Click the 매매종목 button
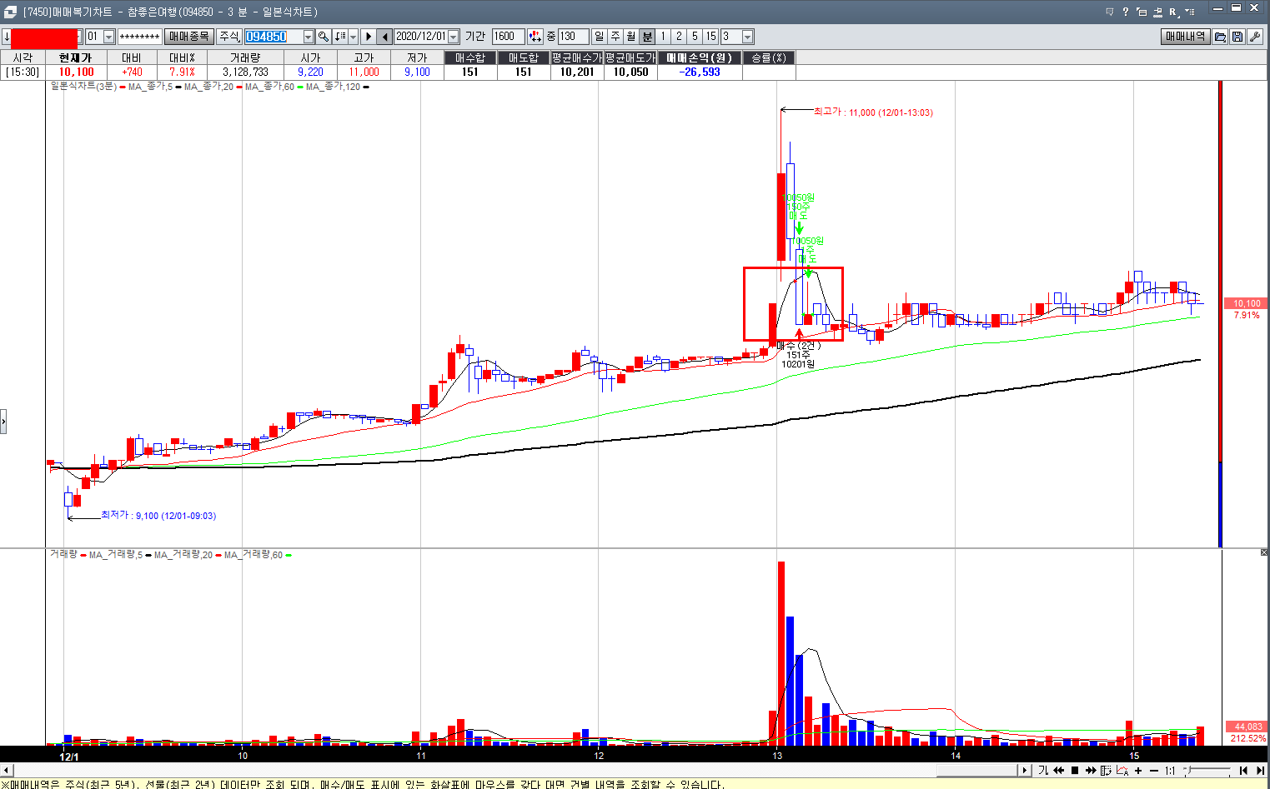The height and width of the screenshot is (789, 1270). point(188,37)
